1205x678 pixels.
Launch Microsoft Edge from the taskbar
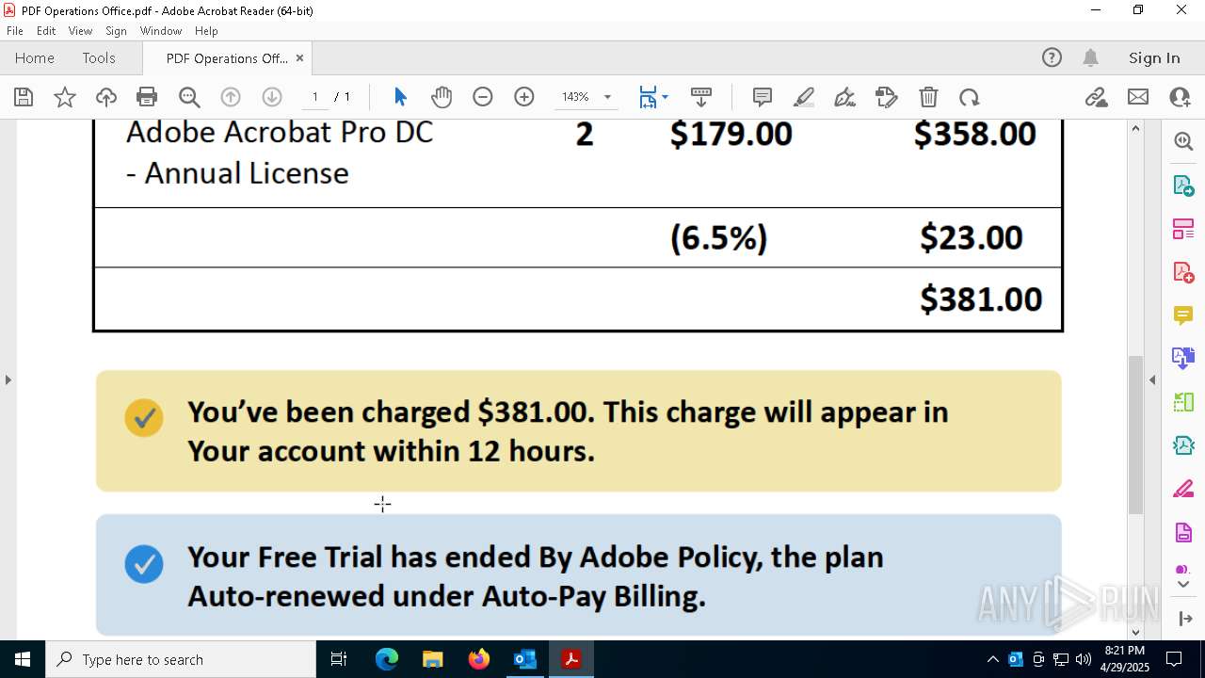pos(387,659)
